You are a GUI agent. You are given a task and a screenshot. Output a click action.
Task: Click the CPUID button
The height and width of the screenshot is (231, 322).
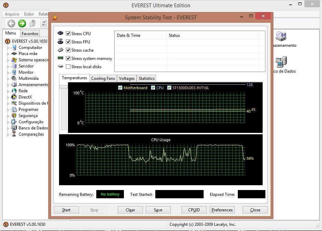[x=194, y=210]
